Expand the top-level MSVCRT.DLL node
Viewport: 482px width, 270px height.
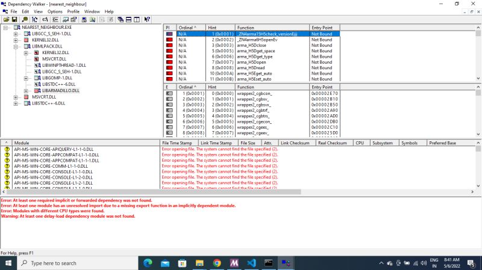[16, 97]
